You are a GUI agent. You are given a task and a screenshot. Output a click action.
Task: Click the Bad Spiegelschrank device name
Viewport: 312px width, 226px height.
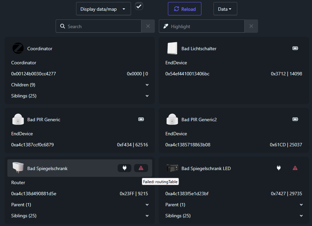click(47, 168)
